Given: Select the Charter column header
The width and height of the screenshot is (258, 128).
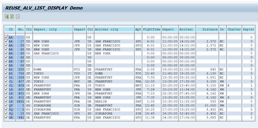Looking at the screenshot, I should pos(234,29).
